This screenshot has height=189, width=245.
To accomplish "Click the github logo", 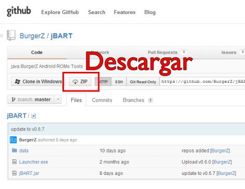I will click(x=19, y=11).
